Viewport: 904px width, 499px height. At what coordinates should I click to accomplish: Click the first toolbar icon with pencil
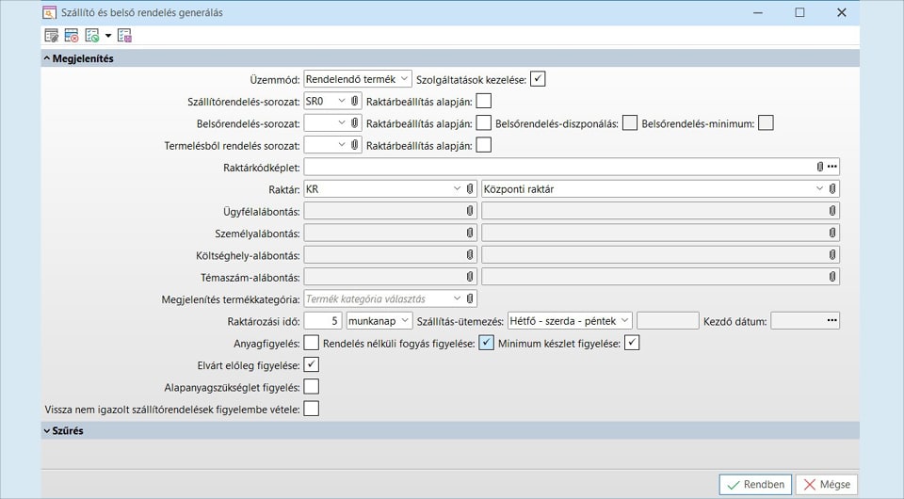coord(51,36)
